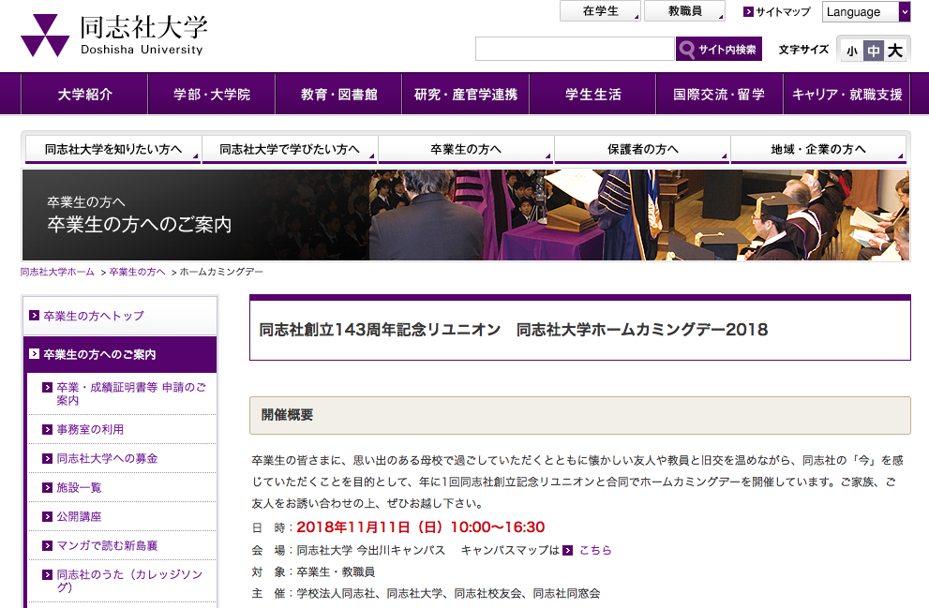
Task: Open the こちら campus map link
Action: click(x=595, y=551)
